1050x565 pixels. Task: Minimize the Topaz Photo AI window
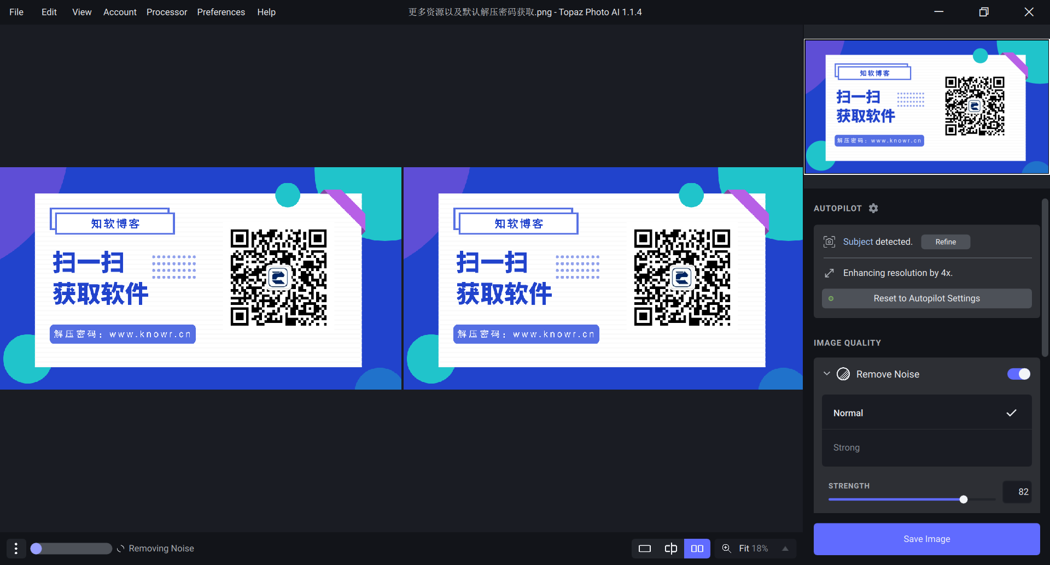[939, 12]
